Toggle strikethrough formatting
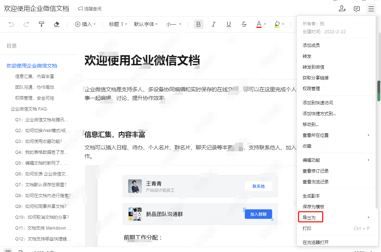This screenshot has width=381, height=252. coord(244,24)
